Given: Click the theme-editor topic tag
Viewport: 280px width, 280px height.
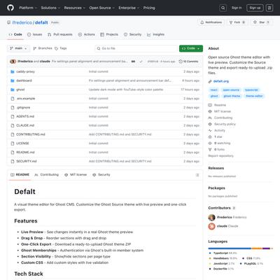Looking at the screenshot, I should coord(254,96).
